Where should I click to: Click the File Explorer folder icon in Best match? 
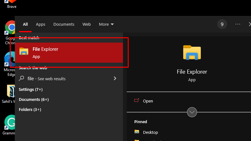24,51
